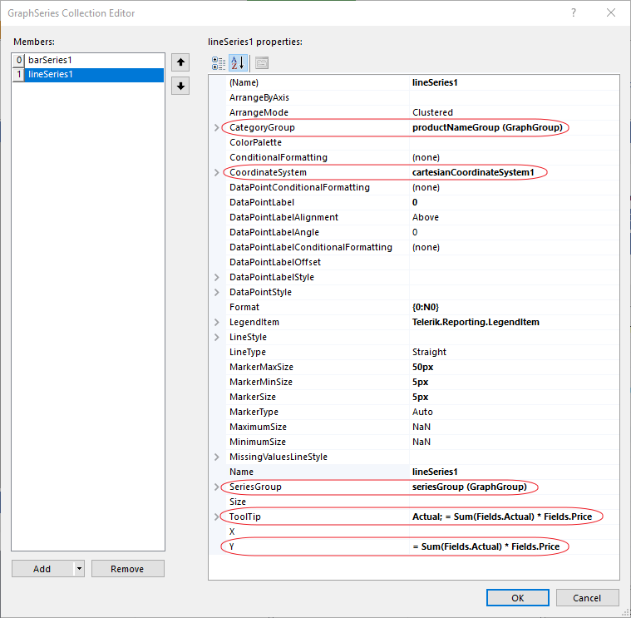Switch property grid to Categorized view
This screenshot has height=618, width=631.
(219, 62)
